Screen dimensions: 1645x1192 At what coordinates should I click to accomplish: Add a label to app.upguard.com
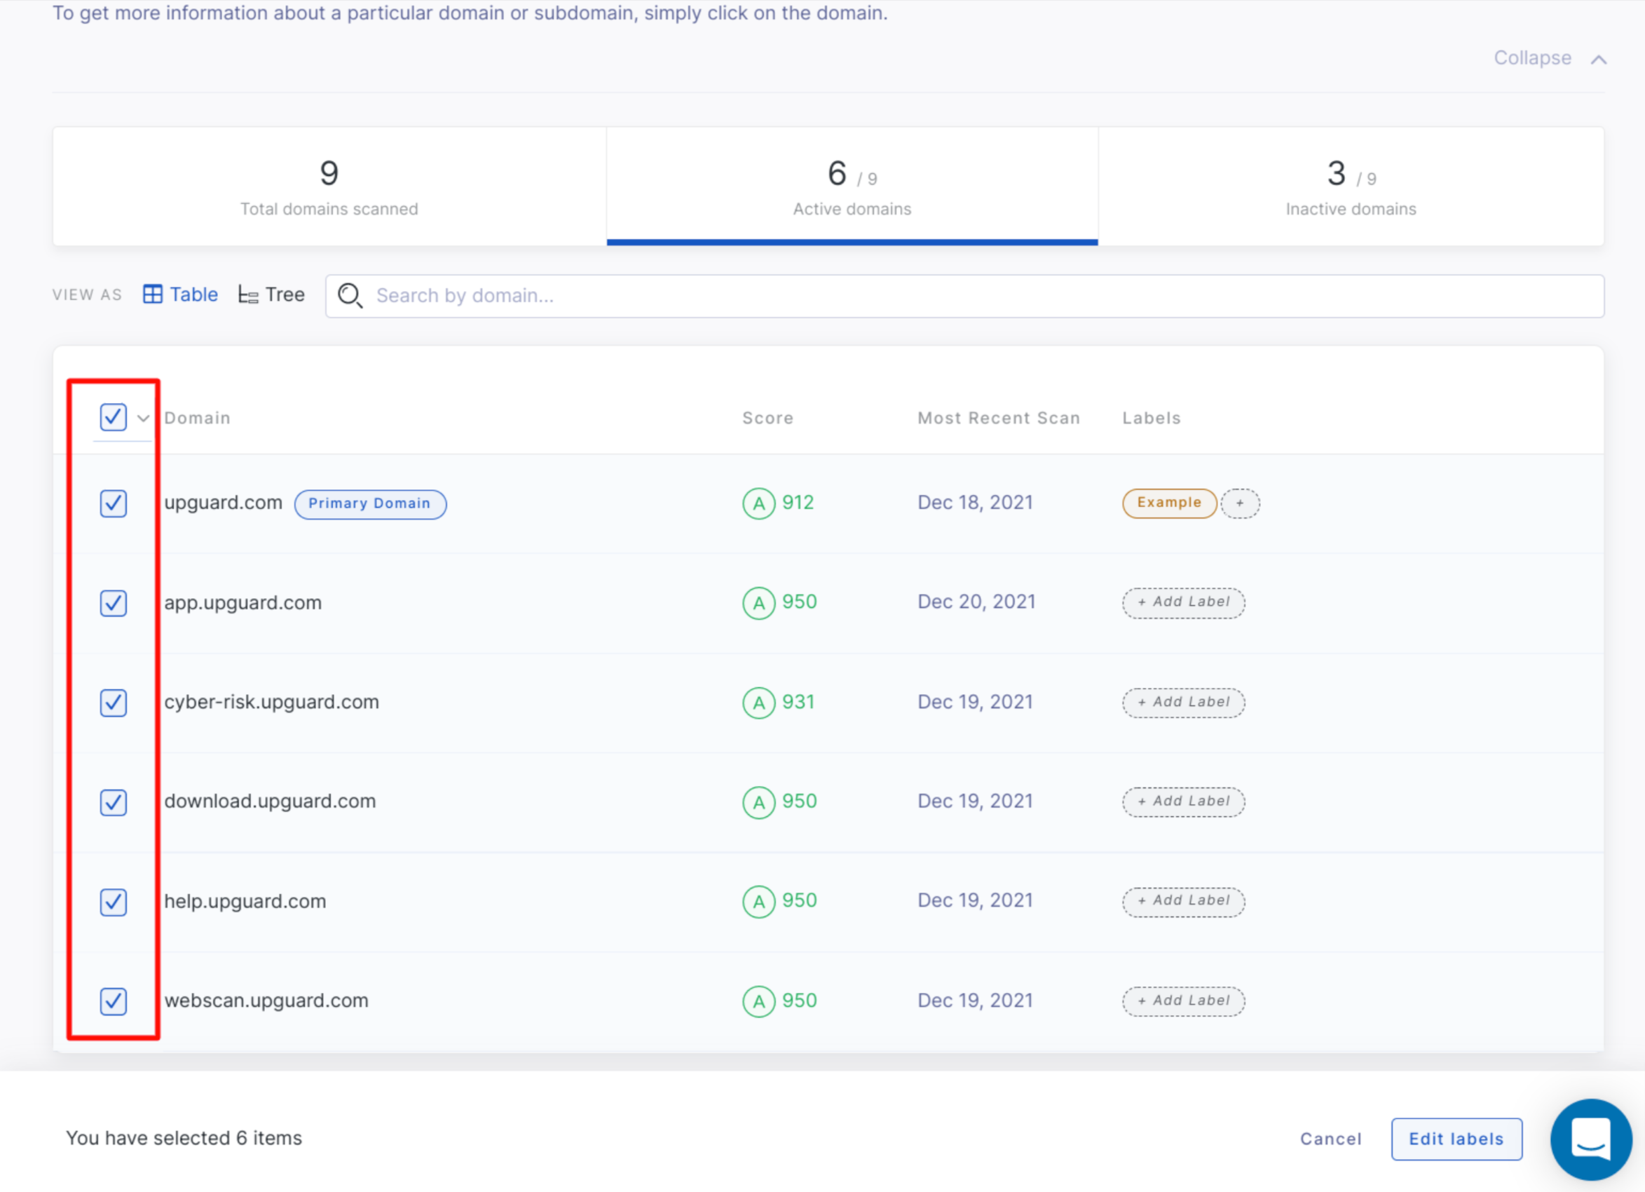[x=1184, y=603]
